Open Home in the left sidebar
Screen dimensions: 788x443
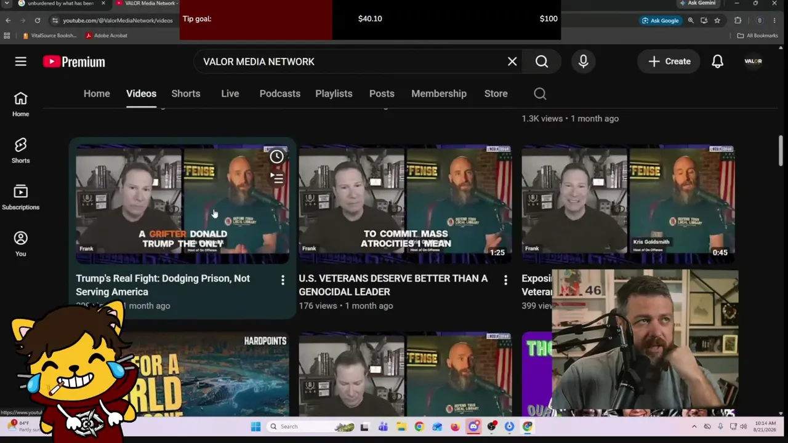[x=20, y=105]
